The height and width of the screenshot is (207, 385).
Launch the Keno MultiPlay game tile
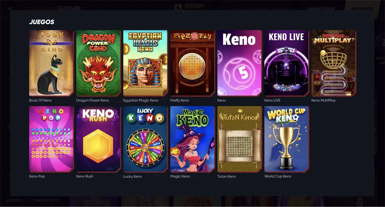pyautogui.click(x=334, y=63)
